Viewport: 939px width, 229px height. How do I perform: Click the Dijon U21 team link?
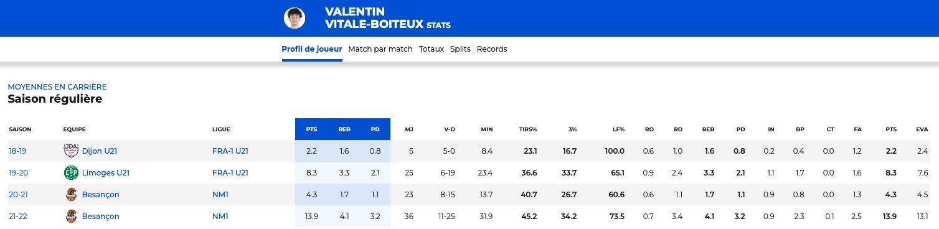100,151
